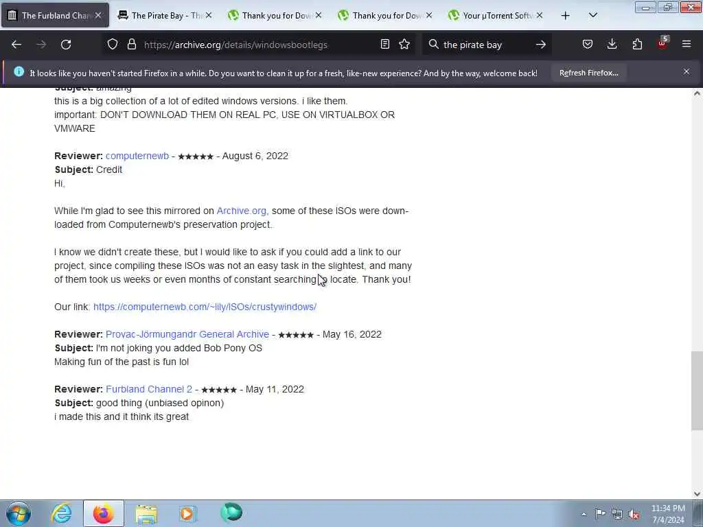The width and height of the screenshot is (703, 527).
Task: Open a new tab
Action: 566,16
